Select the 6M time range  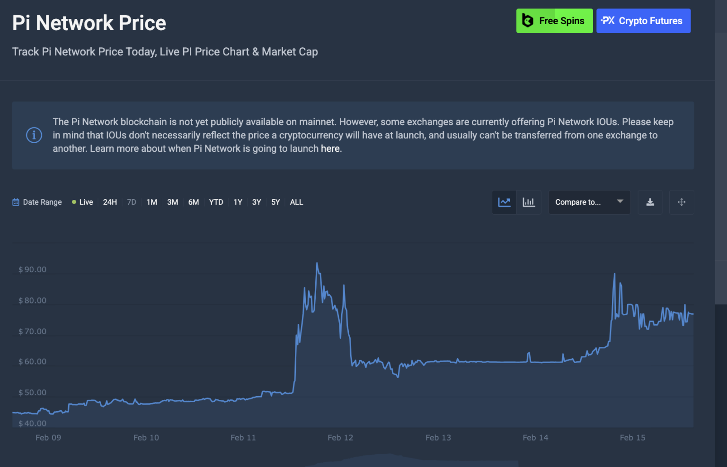coord(193,202)
